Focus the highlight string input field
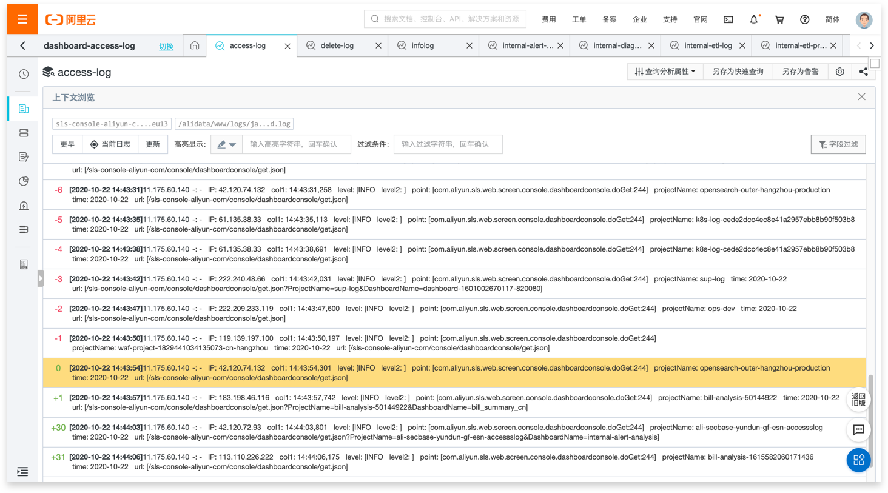 (296, 144)
